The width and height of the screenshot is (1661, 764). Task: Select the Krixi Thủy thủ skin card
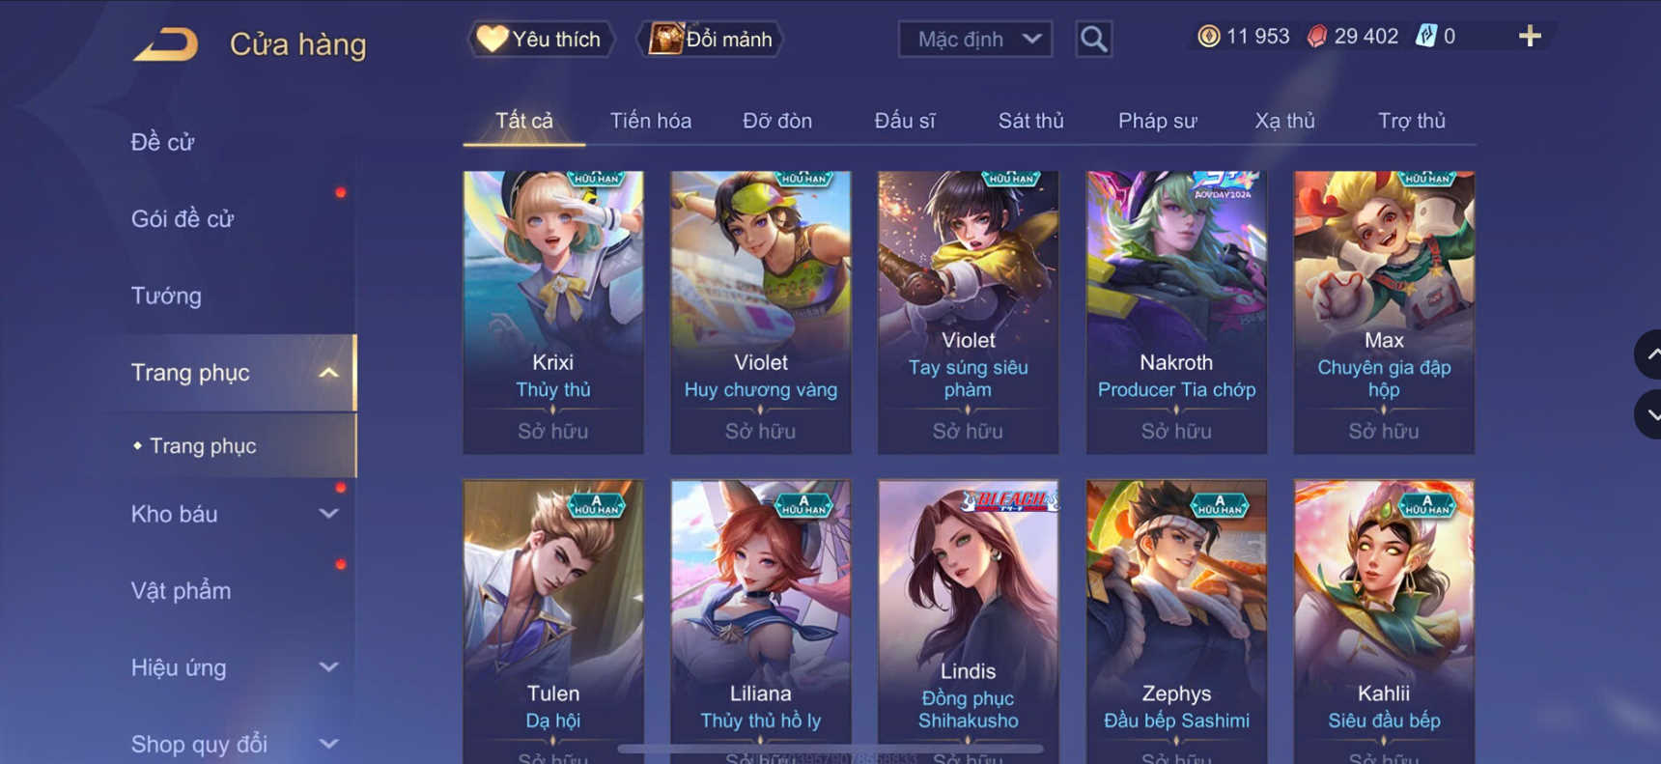coord(553,312)
